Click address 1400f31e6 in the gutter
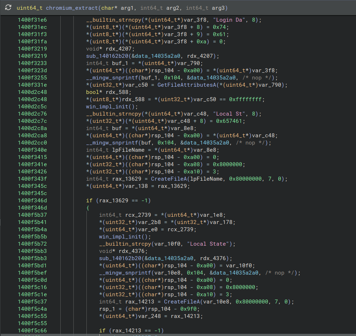This screenshot has height=336, width=356. coord(32,20)
